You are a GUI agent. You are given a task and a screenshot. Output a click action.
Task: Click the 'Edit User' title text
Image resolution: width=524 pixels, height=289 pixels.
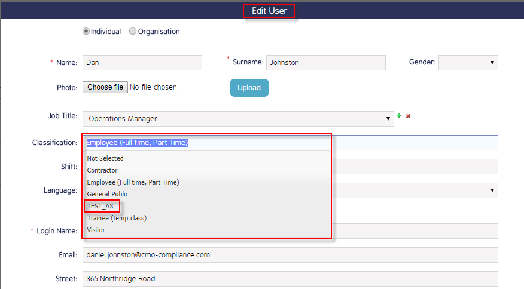click(269, 11)
